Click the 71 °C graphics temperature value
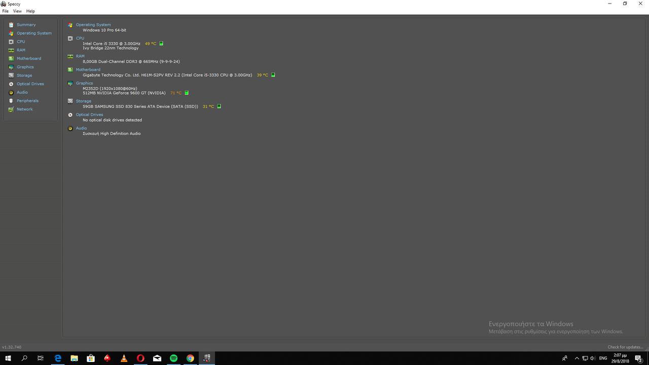 [x=176, y=93]
